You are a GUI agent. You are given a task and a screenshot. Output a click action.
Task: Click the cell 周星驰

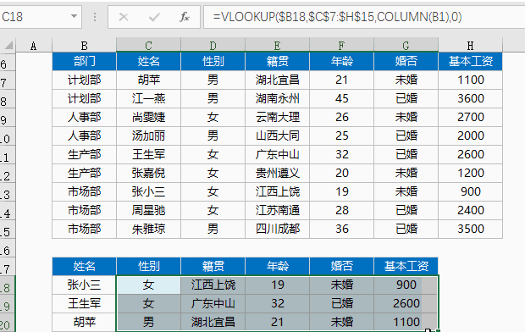tap(148, 210)
